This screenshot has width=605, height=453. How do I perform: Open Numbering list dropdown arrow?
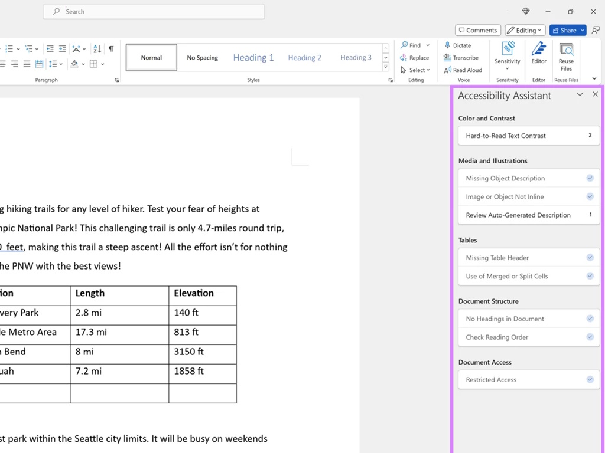click(18, 49)
